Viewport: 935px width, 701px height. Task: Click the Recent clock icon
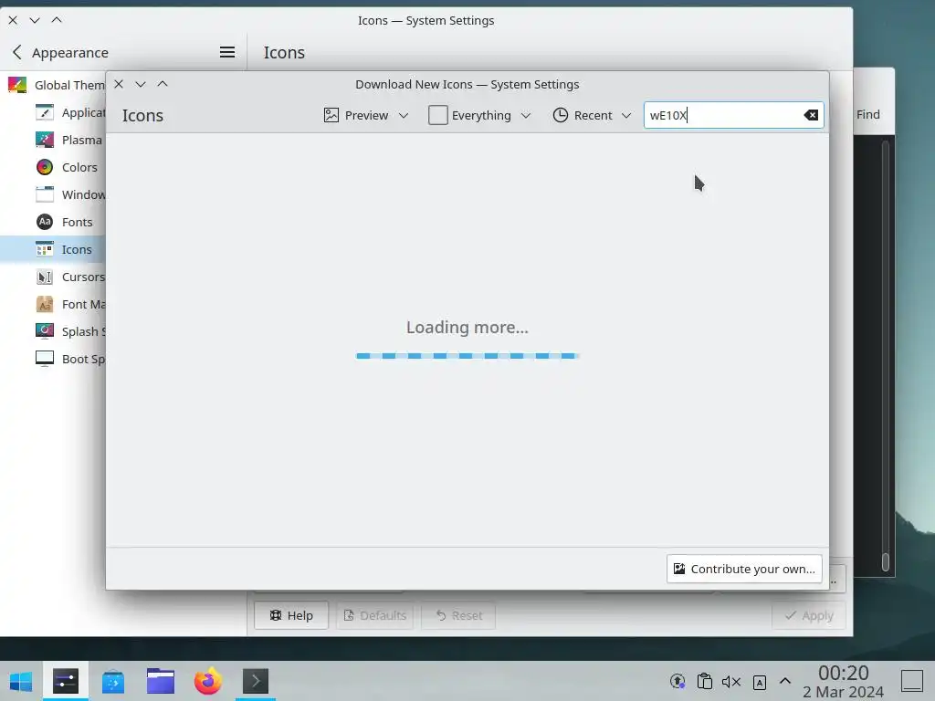pos(560,115)
